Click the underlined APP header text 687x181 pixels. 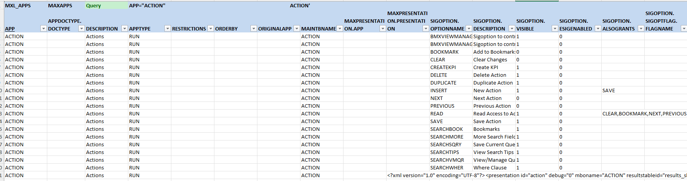10,29
